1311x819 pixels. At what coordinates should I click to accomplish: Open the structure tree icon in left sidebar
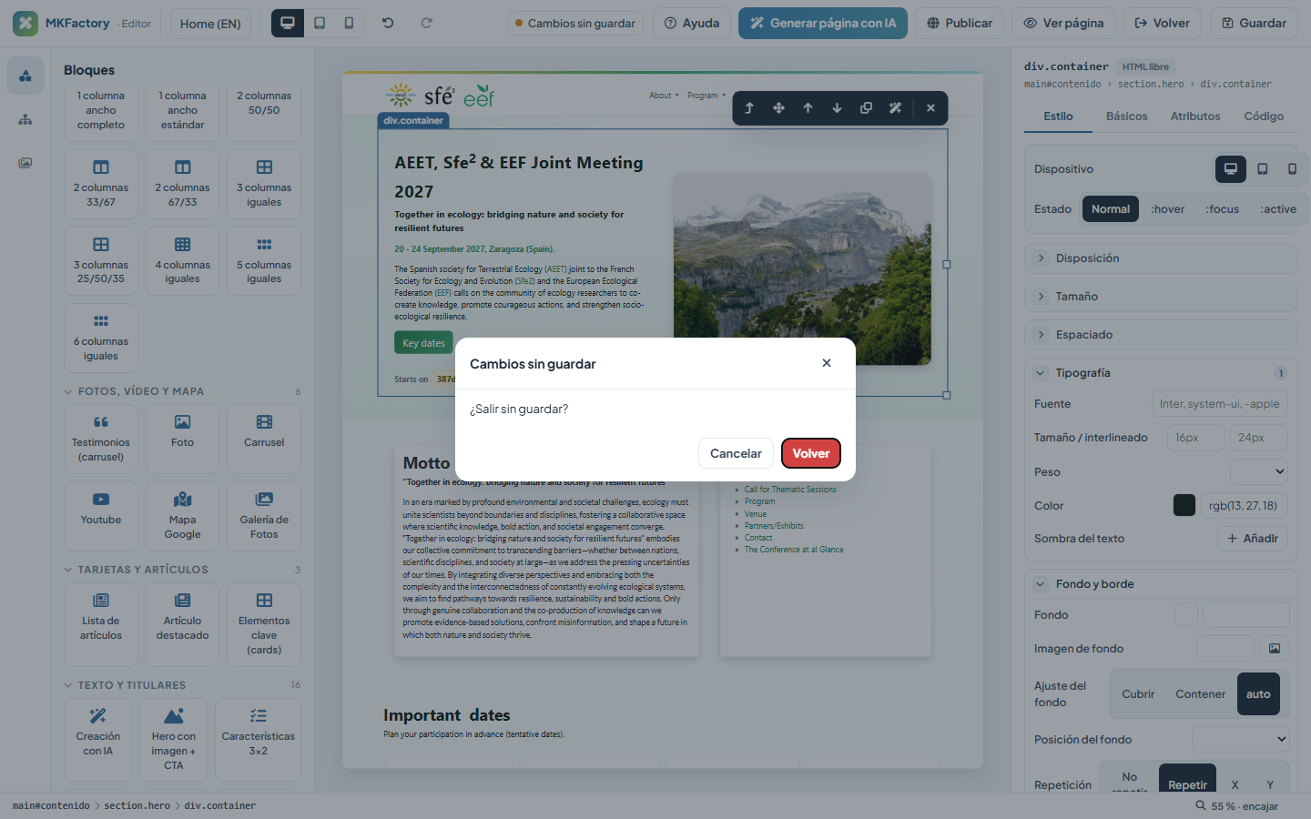point(25,119)
